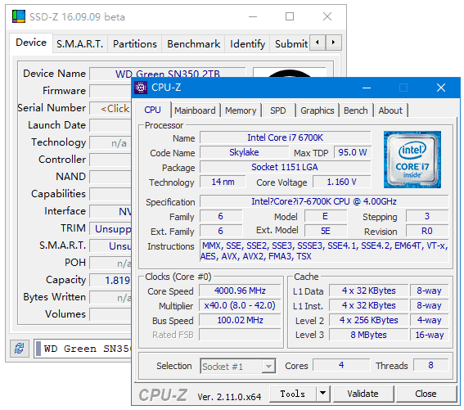
Task: Minimize the CPU-Z window
Action: 367,88
